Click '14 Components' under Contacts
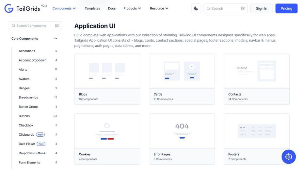The image size is (302, 170). tap(238, 99)
